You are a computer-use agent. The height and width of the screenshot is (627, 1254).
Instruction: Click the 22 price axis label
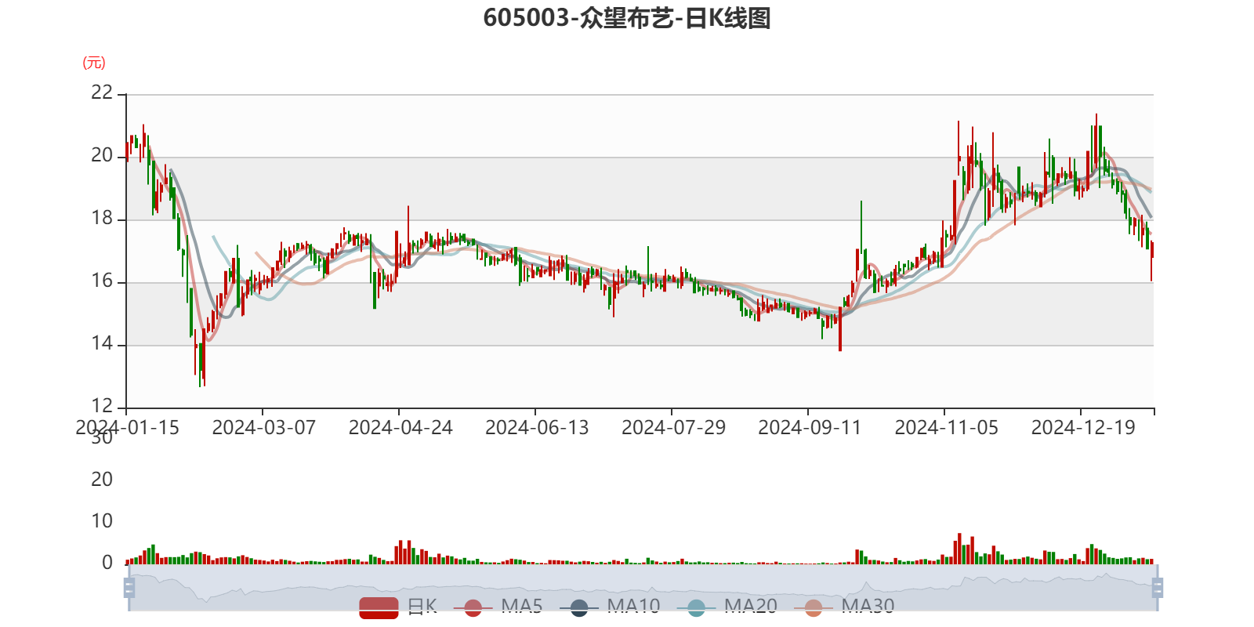coord(102,92)
